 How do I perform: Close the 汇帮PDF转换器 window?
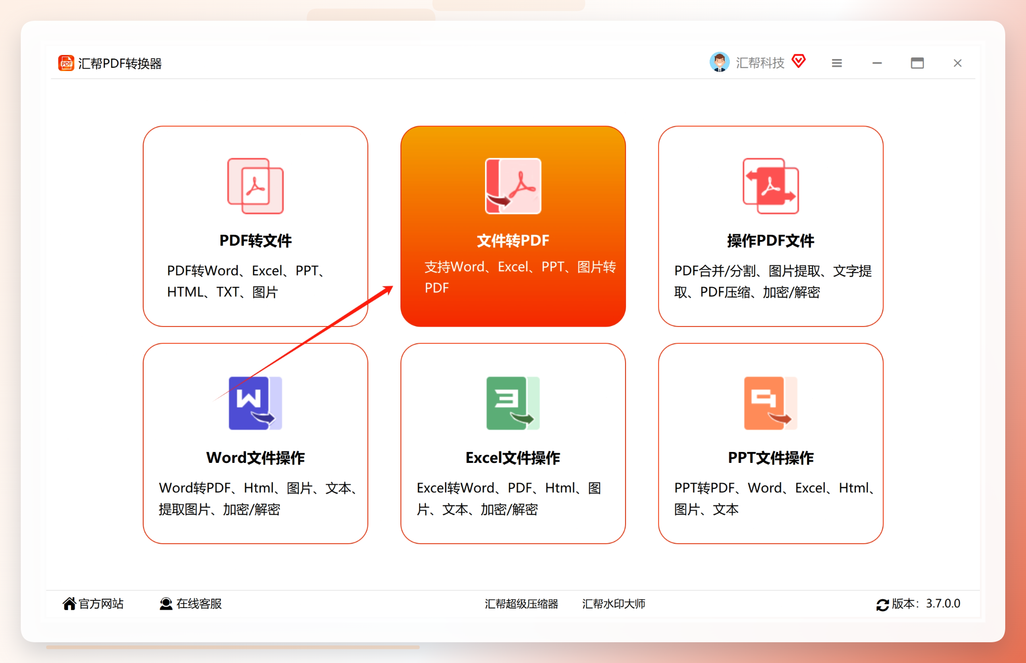pyautogui.click(x=958, y=63)
